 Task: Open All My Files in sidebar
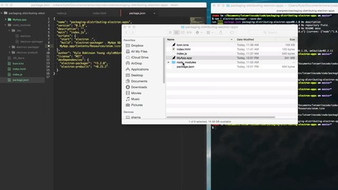[139, 52]
